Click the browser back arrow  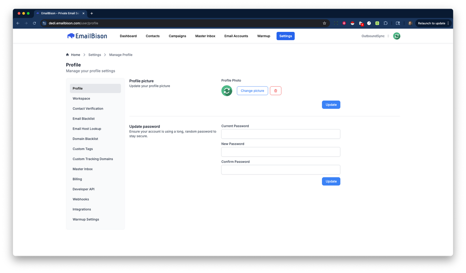tap(18, 23)
